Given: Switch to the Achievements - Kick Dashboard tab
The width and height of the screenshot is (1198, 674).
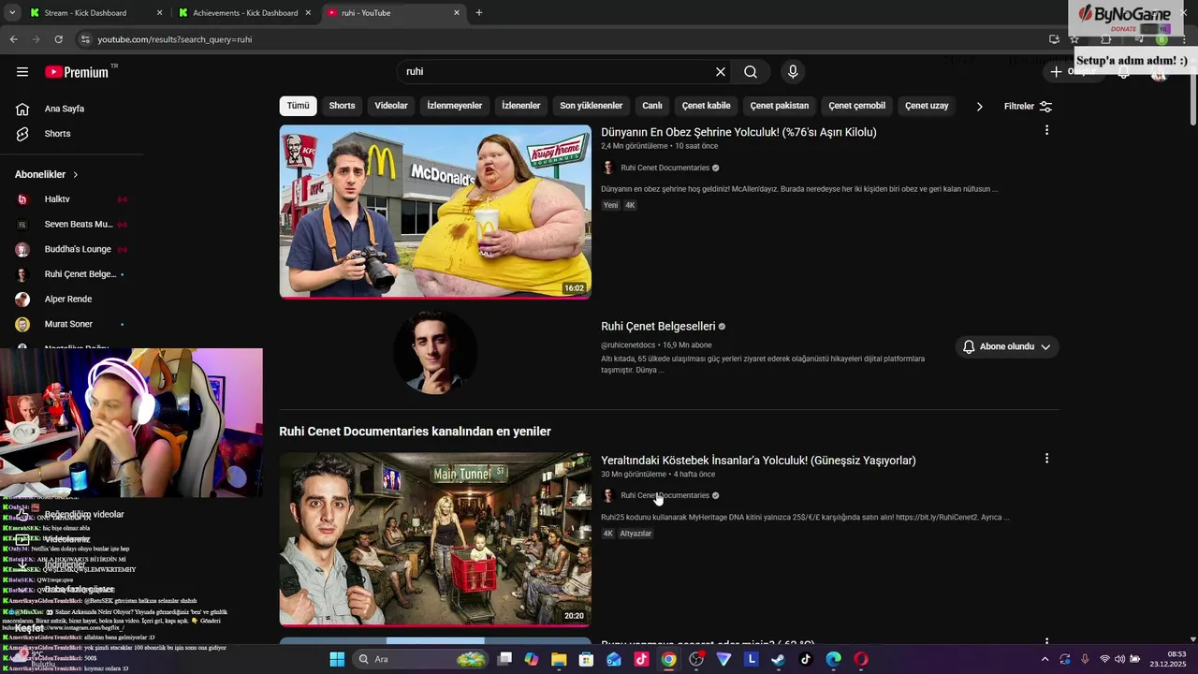Looking at the screenshot, I should coord(243,13).
